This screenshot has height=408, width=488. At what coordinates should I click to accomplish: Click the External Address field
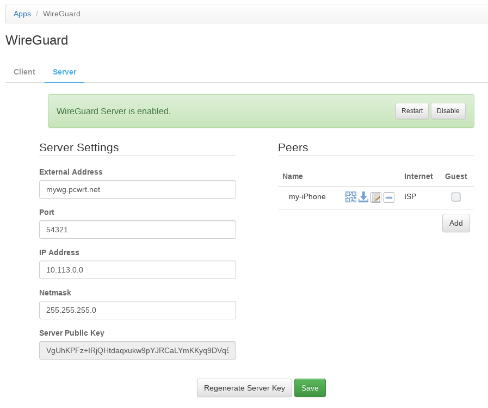tap(137, 189)
